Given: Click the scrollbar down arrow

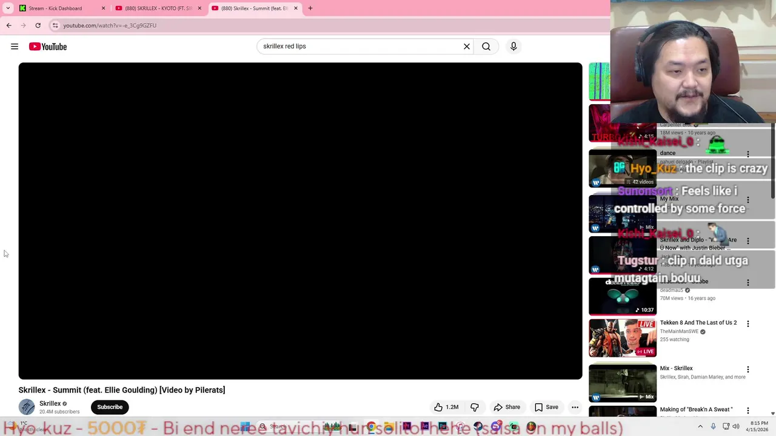Looking at the screenshot, I should tap(772, 414).
